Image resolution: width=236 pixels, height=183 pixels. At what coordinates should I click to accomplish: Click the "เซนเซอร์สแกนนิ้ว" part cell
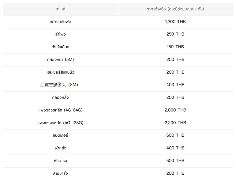point(60,72)
